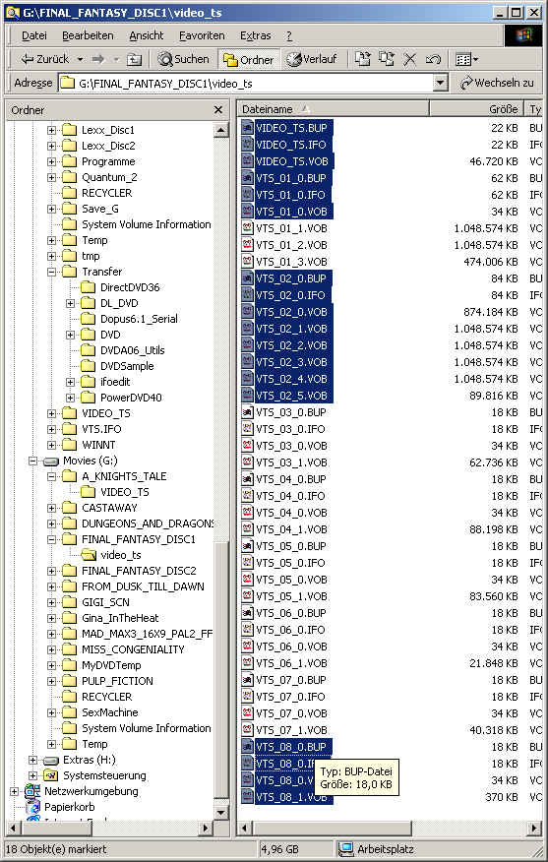
Task: Open the Suchen search pane
Action: pyautogui.click(x=184, y=59)
